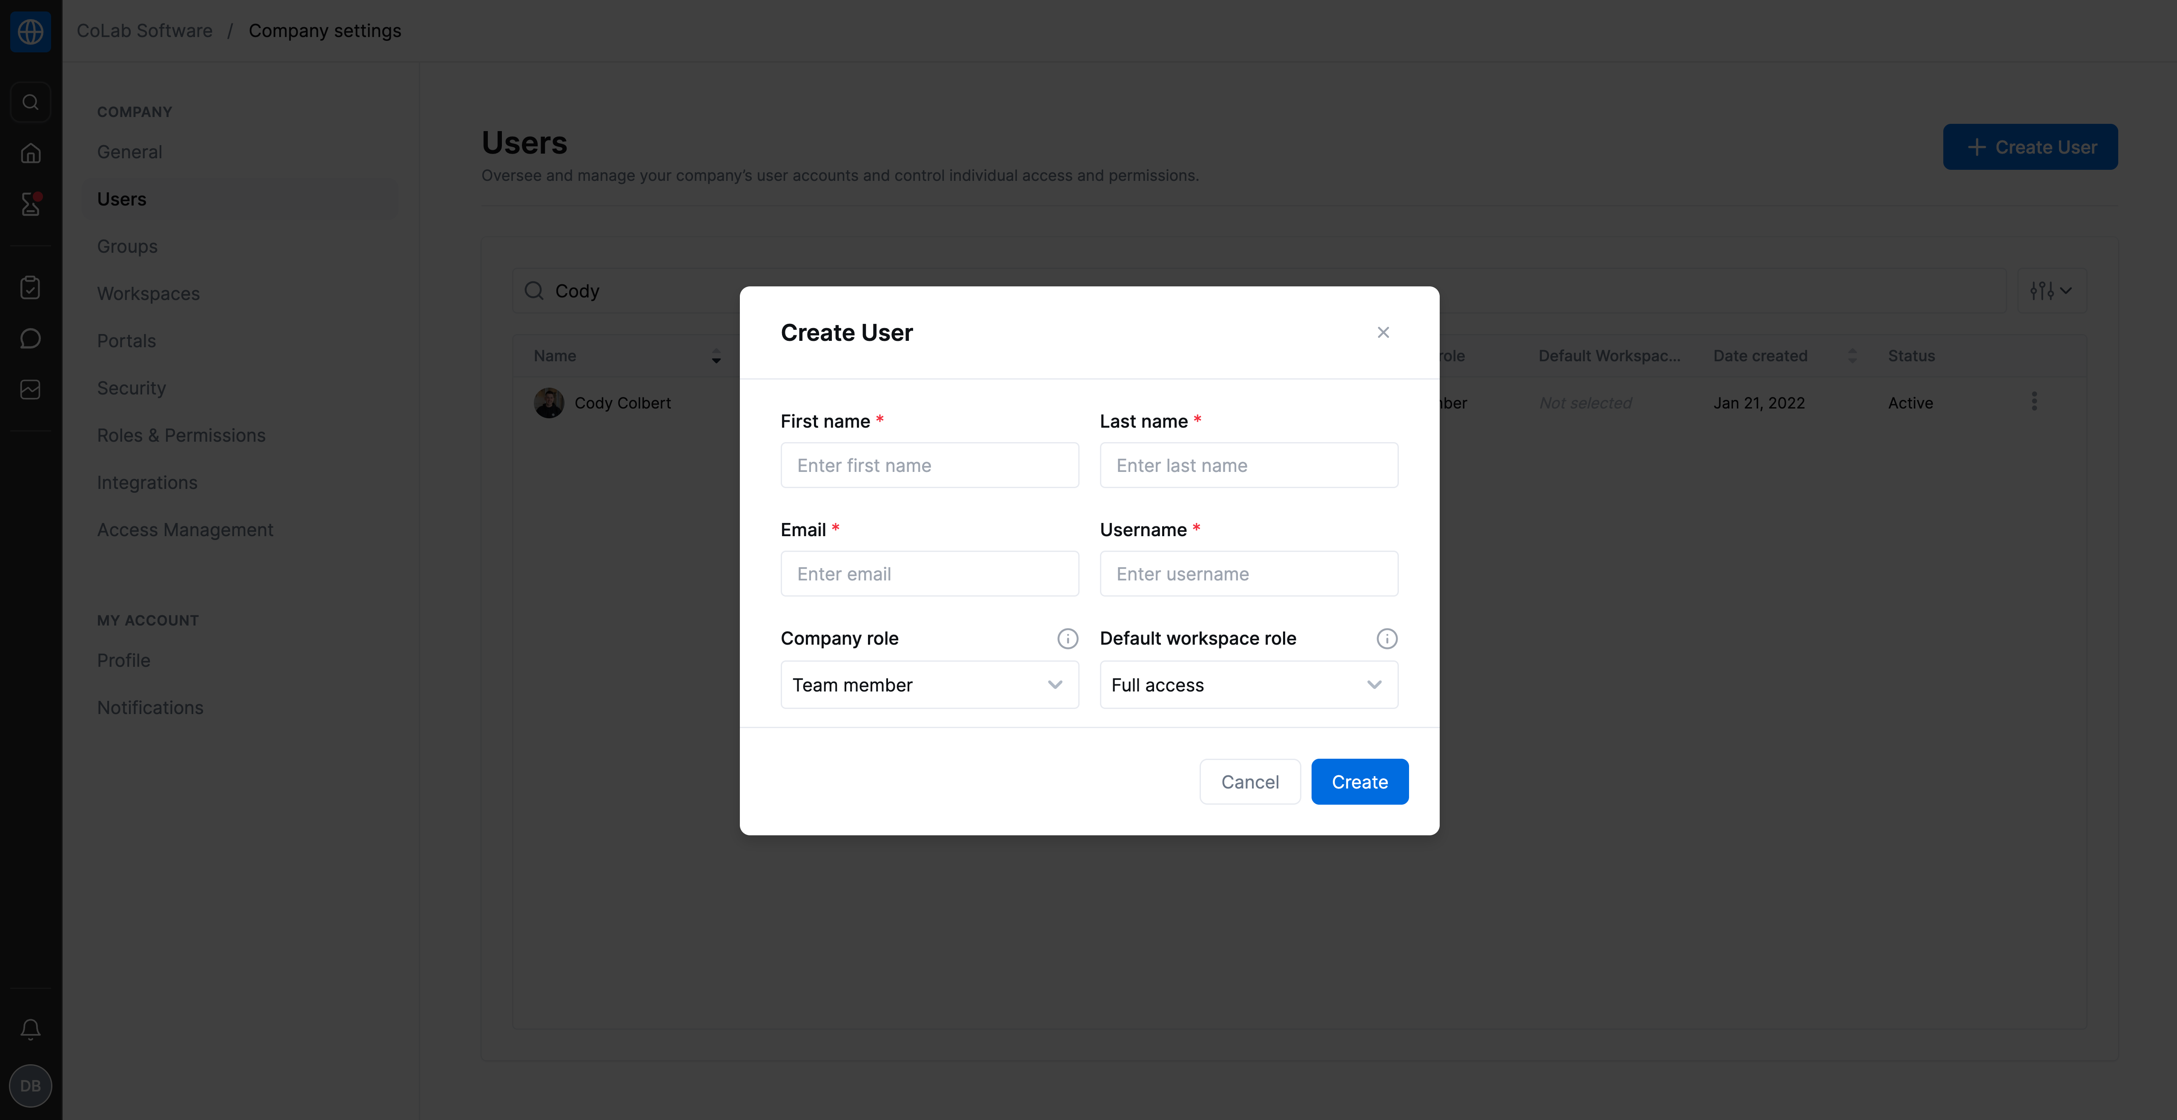Click the search icon in left sidebar

click(x=30, y=102)
